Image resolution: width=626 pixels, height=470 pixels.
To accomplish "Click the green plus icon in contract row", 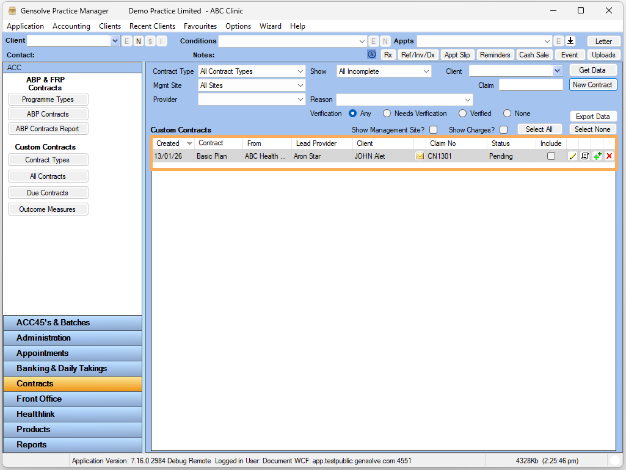I will pyautogui.click(x=597, y=156).
